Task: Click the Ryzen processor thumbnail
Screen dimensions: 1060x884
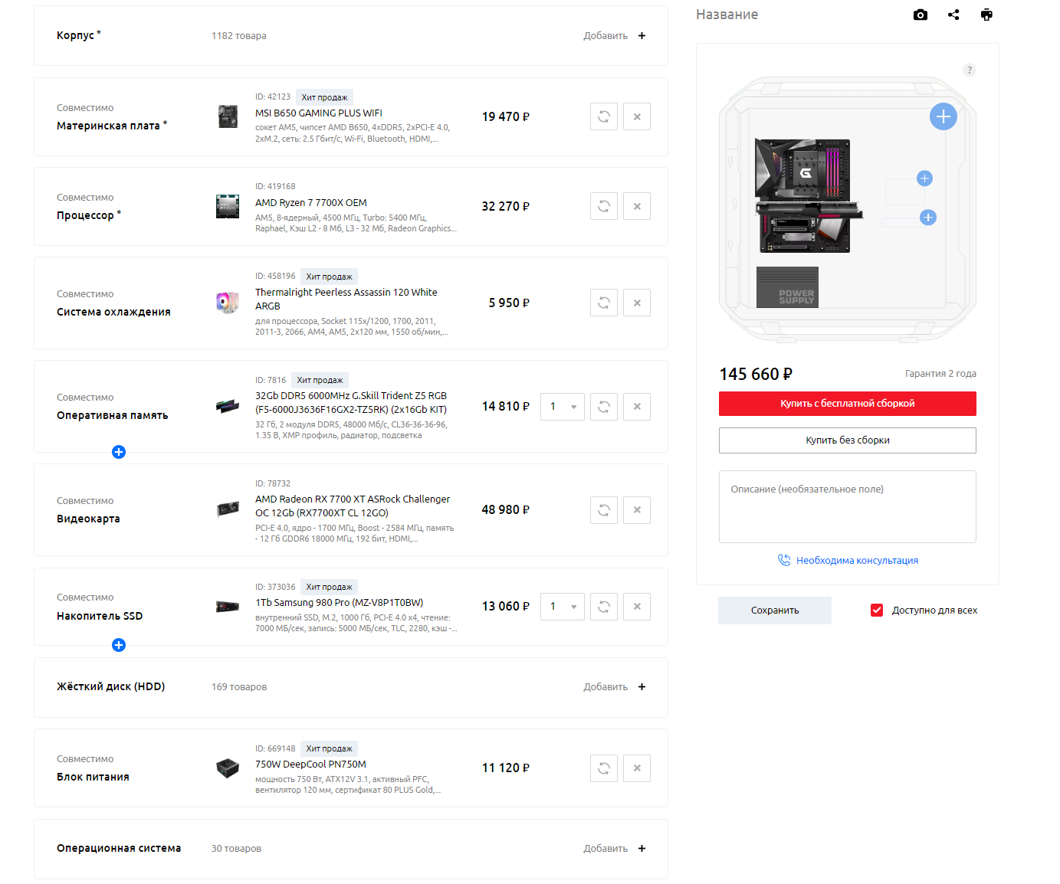Action: click(x=228, y=206)
